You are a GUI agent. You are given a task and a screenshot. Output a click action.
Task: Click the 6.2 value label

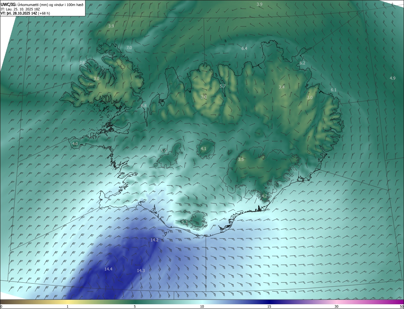coord(302,63)
